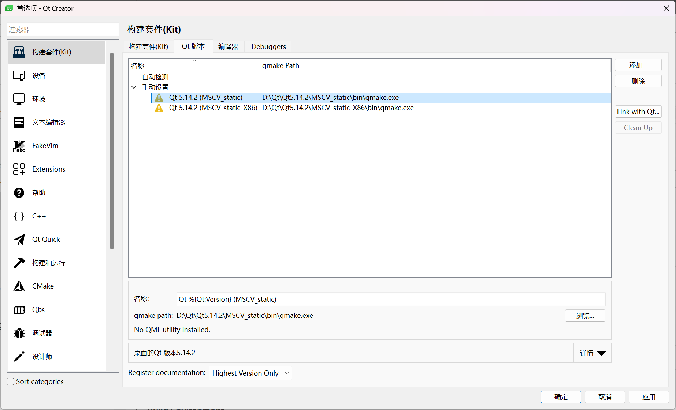This screenshot has width=676, height=410.
Task: Open the Qbs settings category
Action: click(57, 310)
